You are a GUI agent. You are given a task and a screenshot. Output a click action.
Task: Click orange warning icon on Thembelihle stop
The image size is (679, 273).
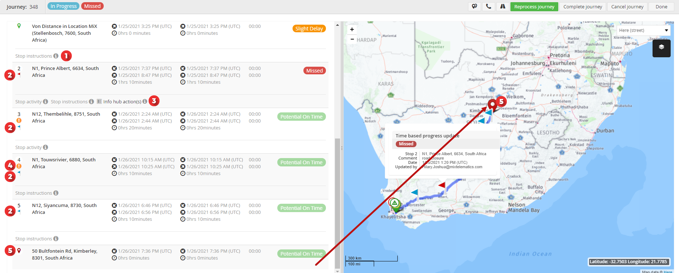(19, 120)
